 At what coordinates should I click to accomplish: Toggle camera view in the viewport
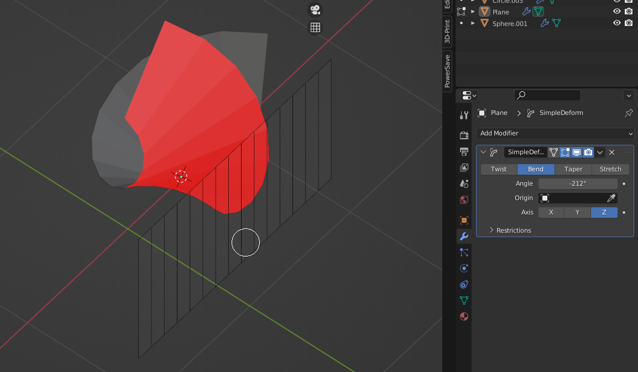click(x=315, y=10)
